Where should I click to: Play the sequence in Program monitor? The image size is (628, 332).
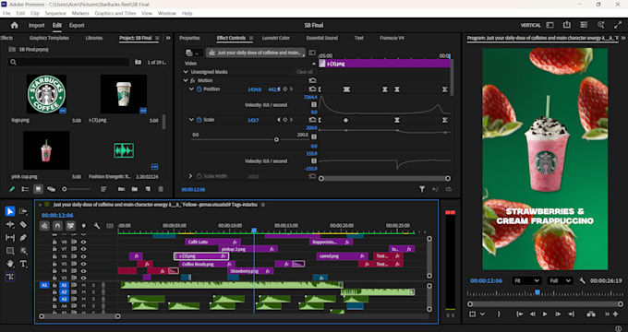(x=545, y=314)
